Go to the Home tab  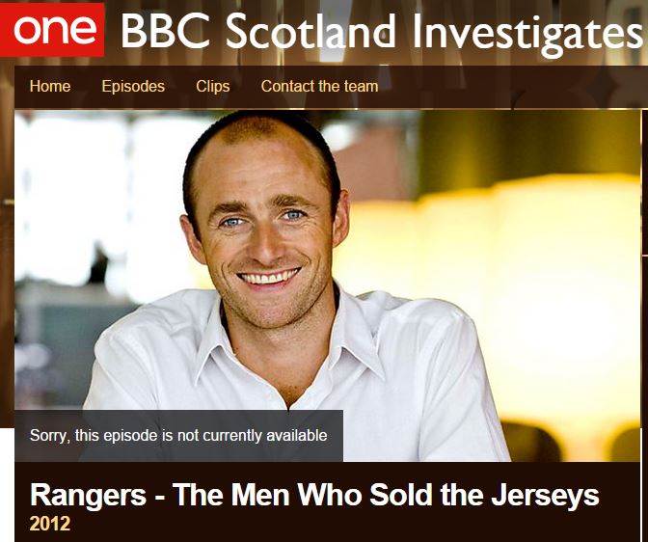coord(50,87)
